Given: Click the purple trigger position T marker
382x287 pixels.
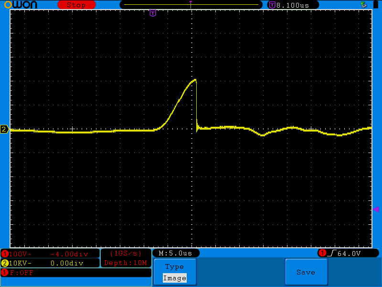Looking at the screenshot, I should 153,13.
